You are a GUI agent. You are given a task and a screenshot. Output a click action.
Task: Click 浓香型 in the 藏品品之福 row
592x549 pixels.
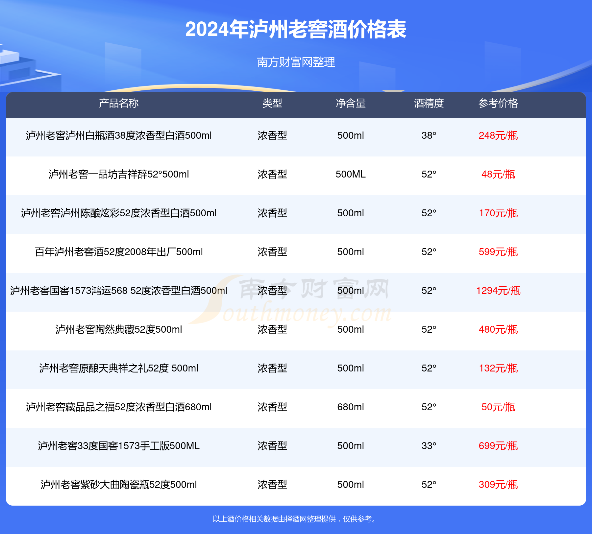272,407
